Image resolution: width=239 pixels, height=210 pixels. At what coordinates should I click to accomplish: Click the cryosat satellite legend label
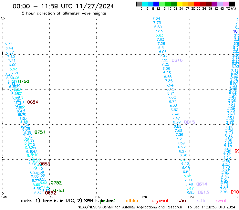click(160, 201)
